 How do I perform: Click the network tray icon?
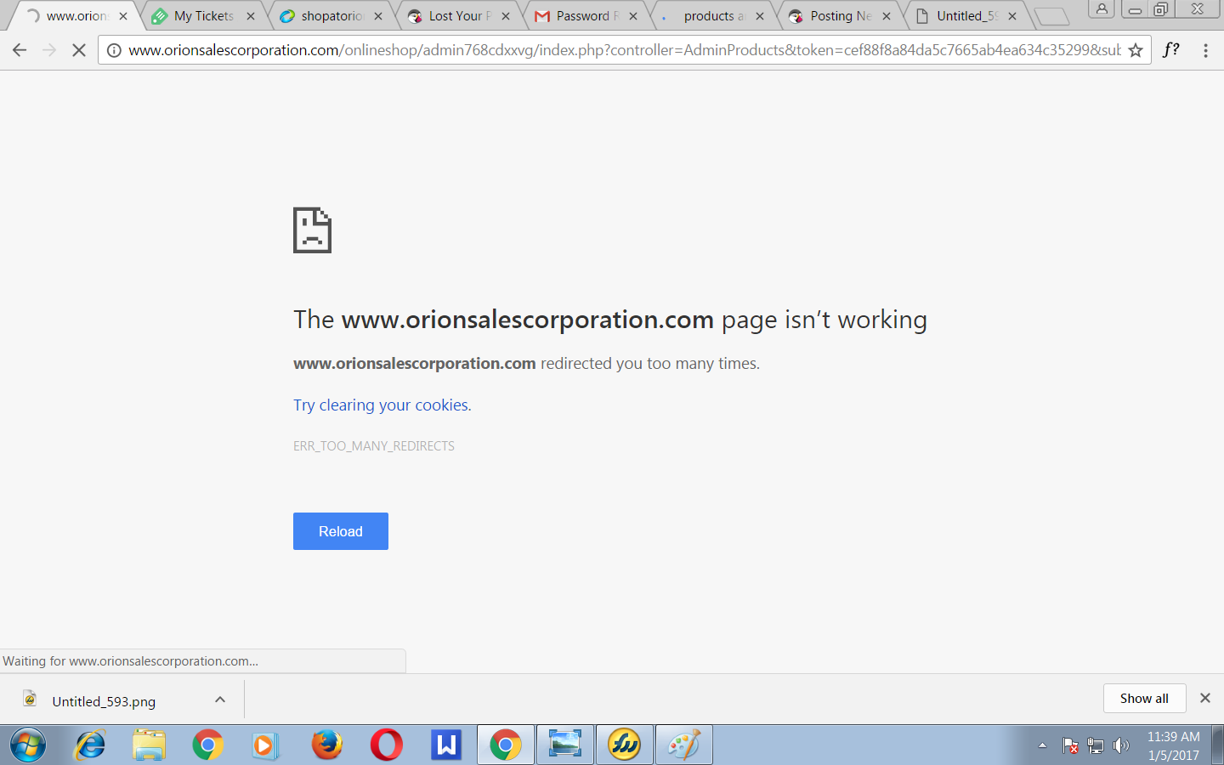[x=1096, y=745]
